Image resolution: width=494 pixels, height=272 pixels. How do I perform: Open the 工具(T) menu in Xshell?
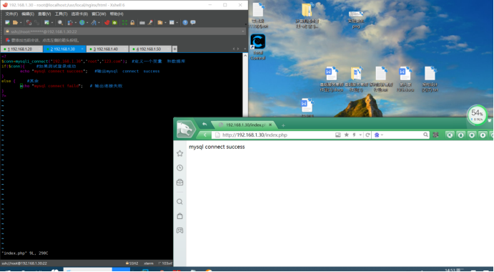pos(61,14)
